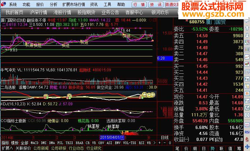
Task: Switch indicator to MACD
Action: (34, 143)
